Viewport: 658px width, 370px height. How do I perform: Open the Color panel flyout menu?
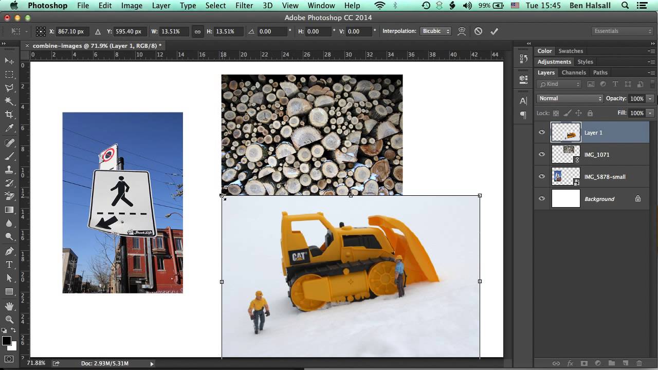[651, 51]
